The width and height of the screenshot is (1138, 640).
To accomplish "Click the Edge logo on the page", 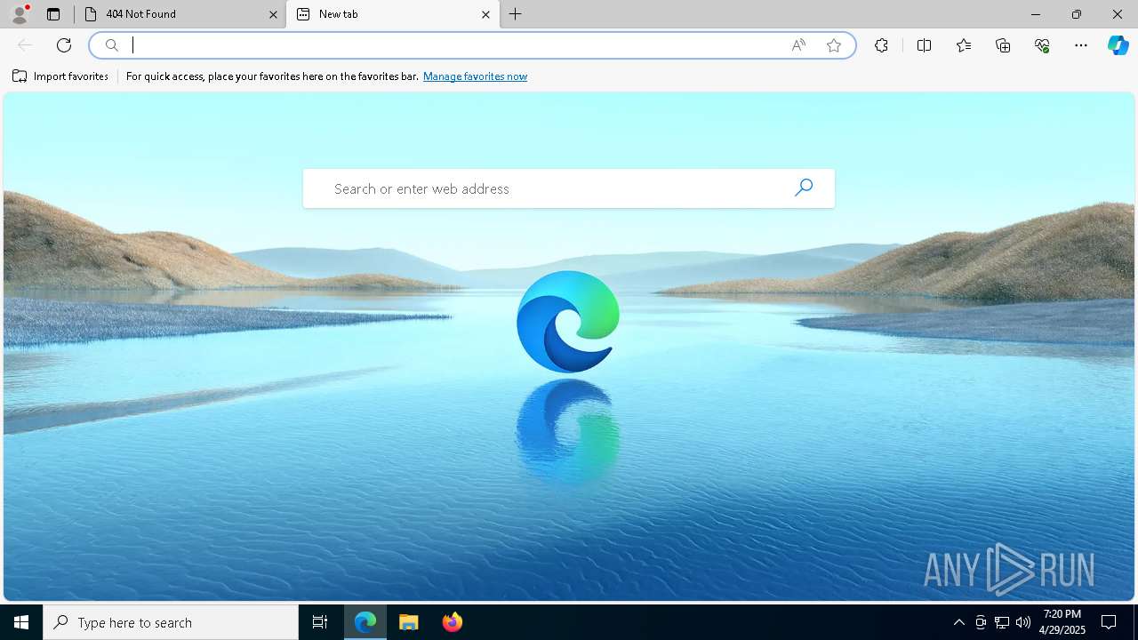I will click(568, 322).
